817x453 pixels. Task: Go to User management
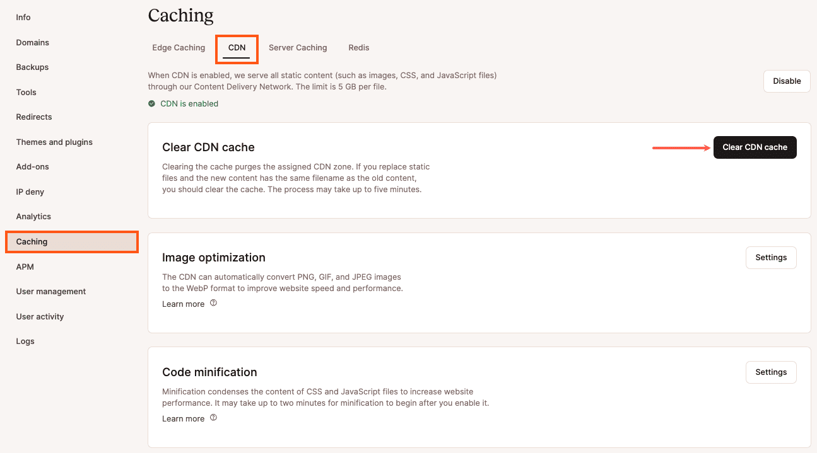click(x=51, y=292)
